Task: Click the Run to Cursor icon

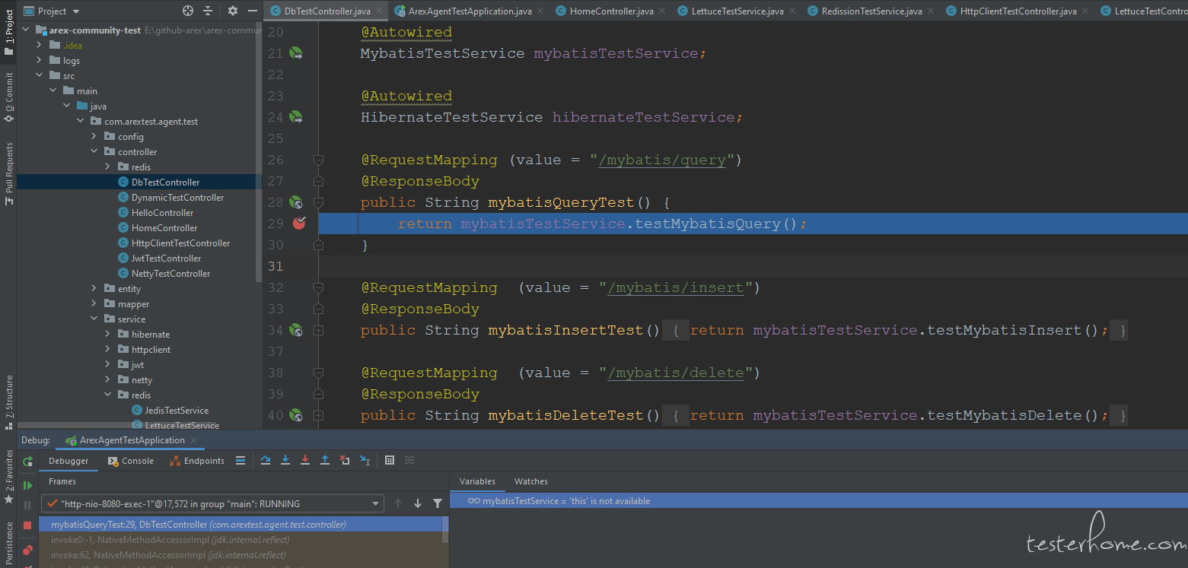Action: point(365,460)
